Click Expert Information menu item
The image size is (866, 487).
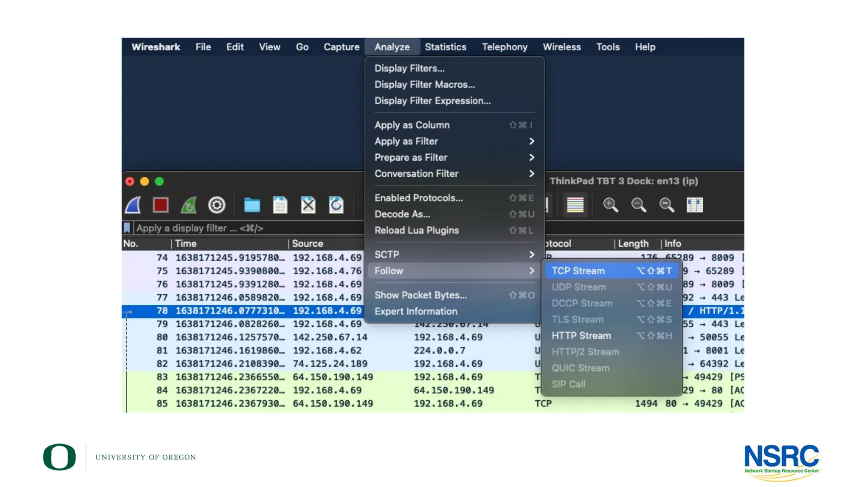416,312
